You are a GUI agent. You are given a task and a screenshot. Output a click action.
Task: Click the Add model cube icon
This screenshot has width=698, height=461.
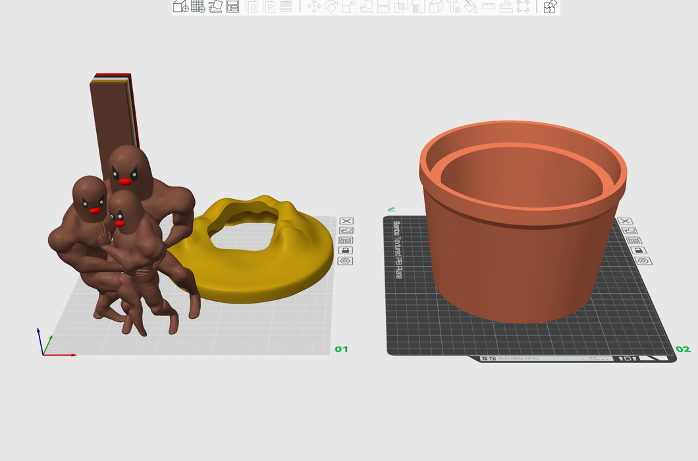click(x=180, y=7)
